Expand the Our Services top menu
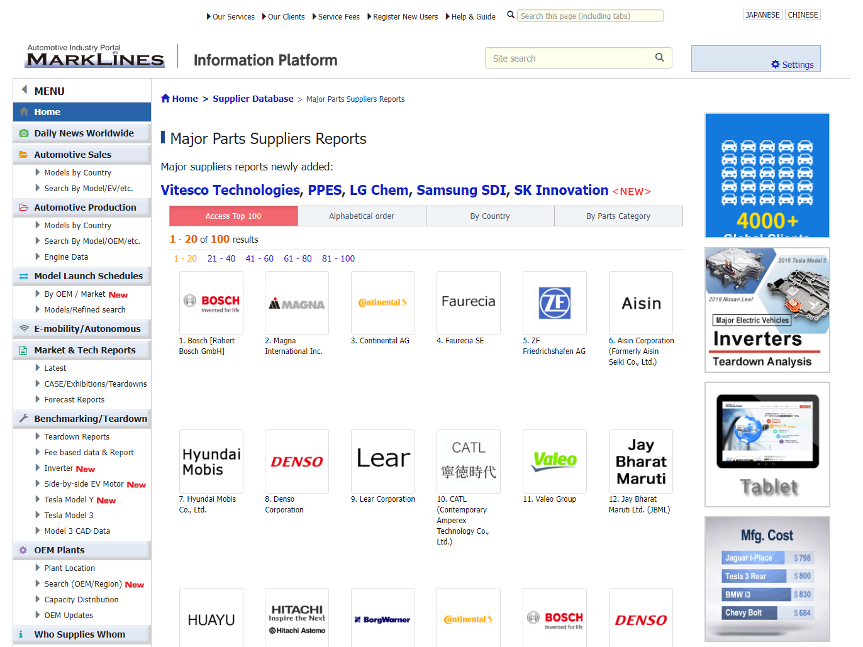The image size is (863, 647). pos(231,17)
